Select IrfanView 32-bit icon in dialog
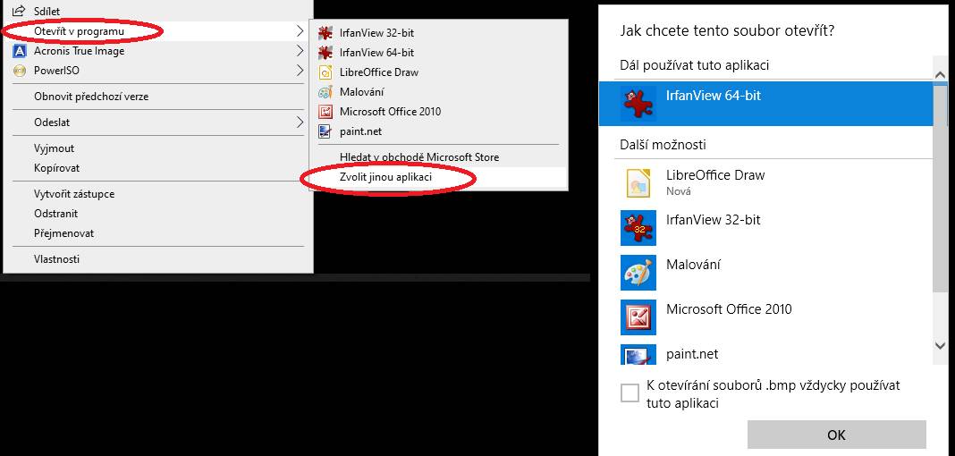Viewport: 955px width, 456px height. pos(638,228)
